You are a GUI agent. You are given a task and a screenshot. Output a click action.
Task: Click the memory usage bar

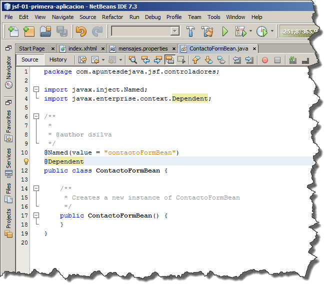[299, 31]
